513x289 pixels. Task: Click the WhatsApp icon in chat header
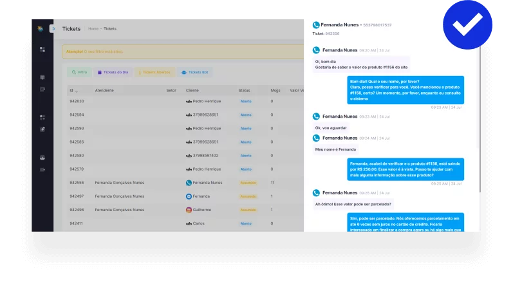click(x=316, y=25)
